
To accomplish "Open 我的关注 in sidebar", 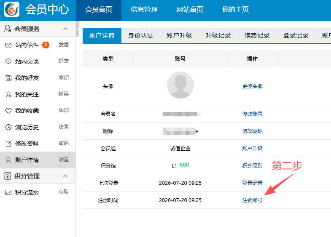I will 27,94.
